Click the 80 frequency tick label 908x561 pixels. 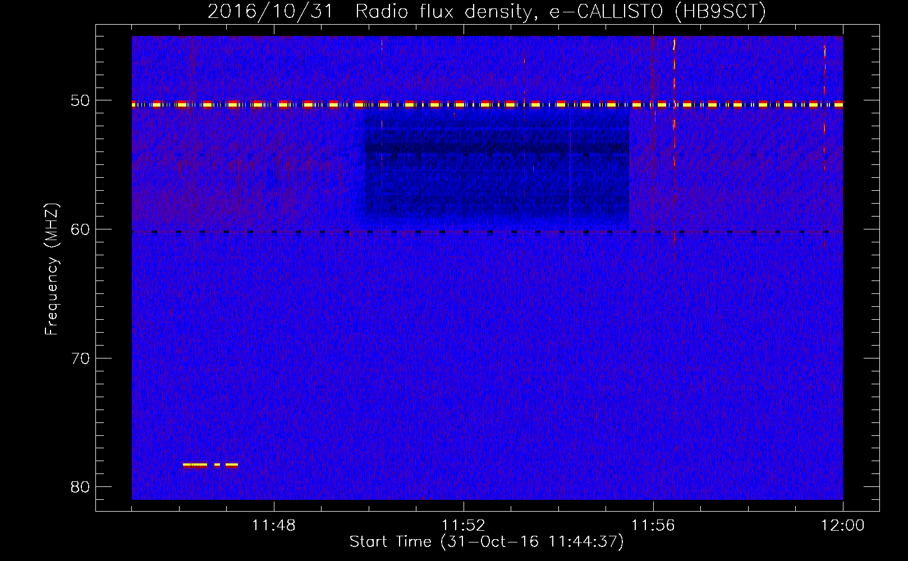coord(80,487)
